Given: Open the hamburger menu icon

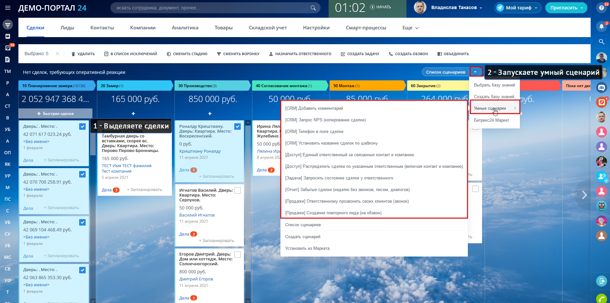Looking at the screenshot, I should tap(8, 8).
